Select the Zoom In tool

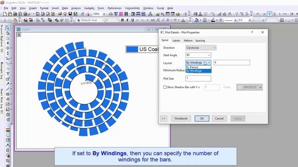click(x=7, y=33)
